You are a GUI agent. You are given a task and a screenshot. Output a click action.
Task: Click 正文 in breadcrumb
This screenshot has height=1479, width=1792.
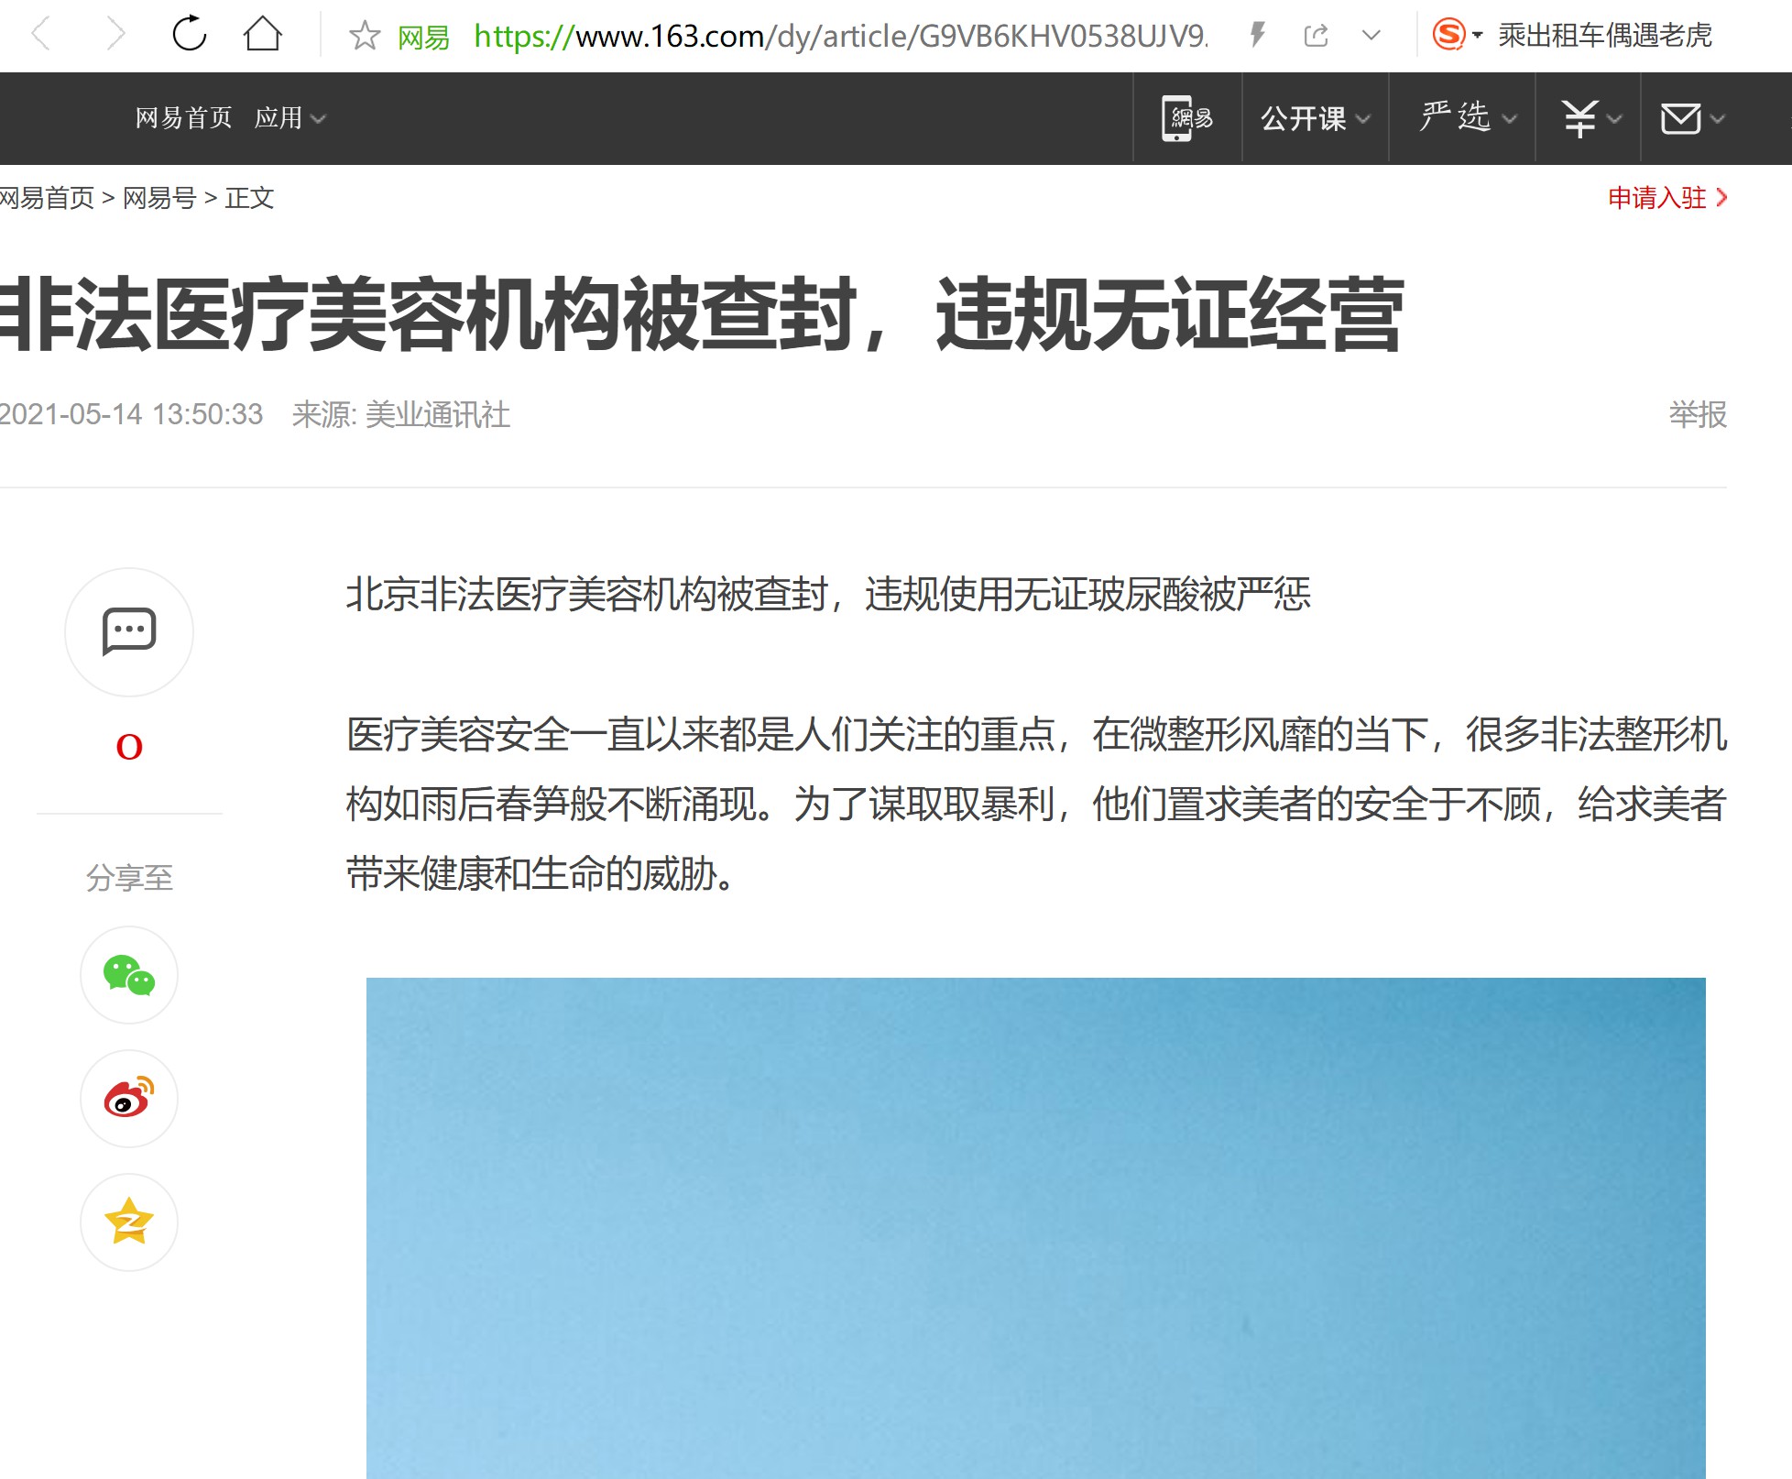coord(249,198)
